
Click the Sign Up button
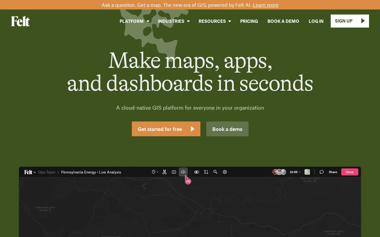[x=350, y=21]
